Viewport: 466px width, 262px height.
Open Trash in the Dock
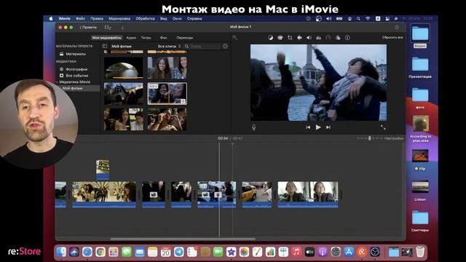(420, 253)
